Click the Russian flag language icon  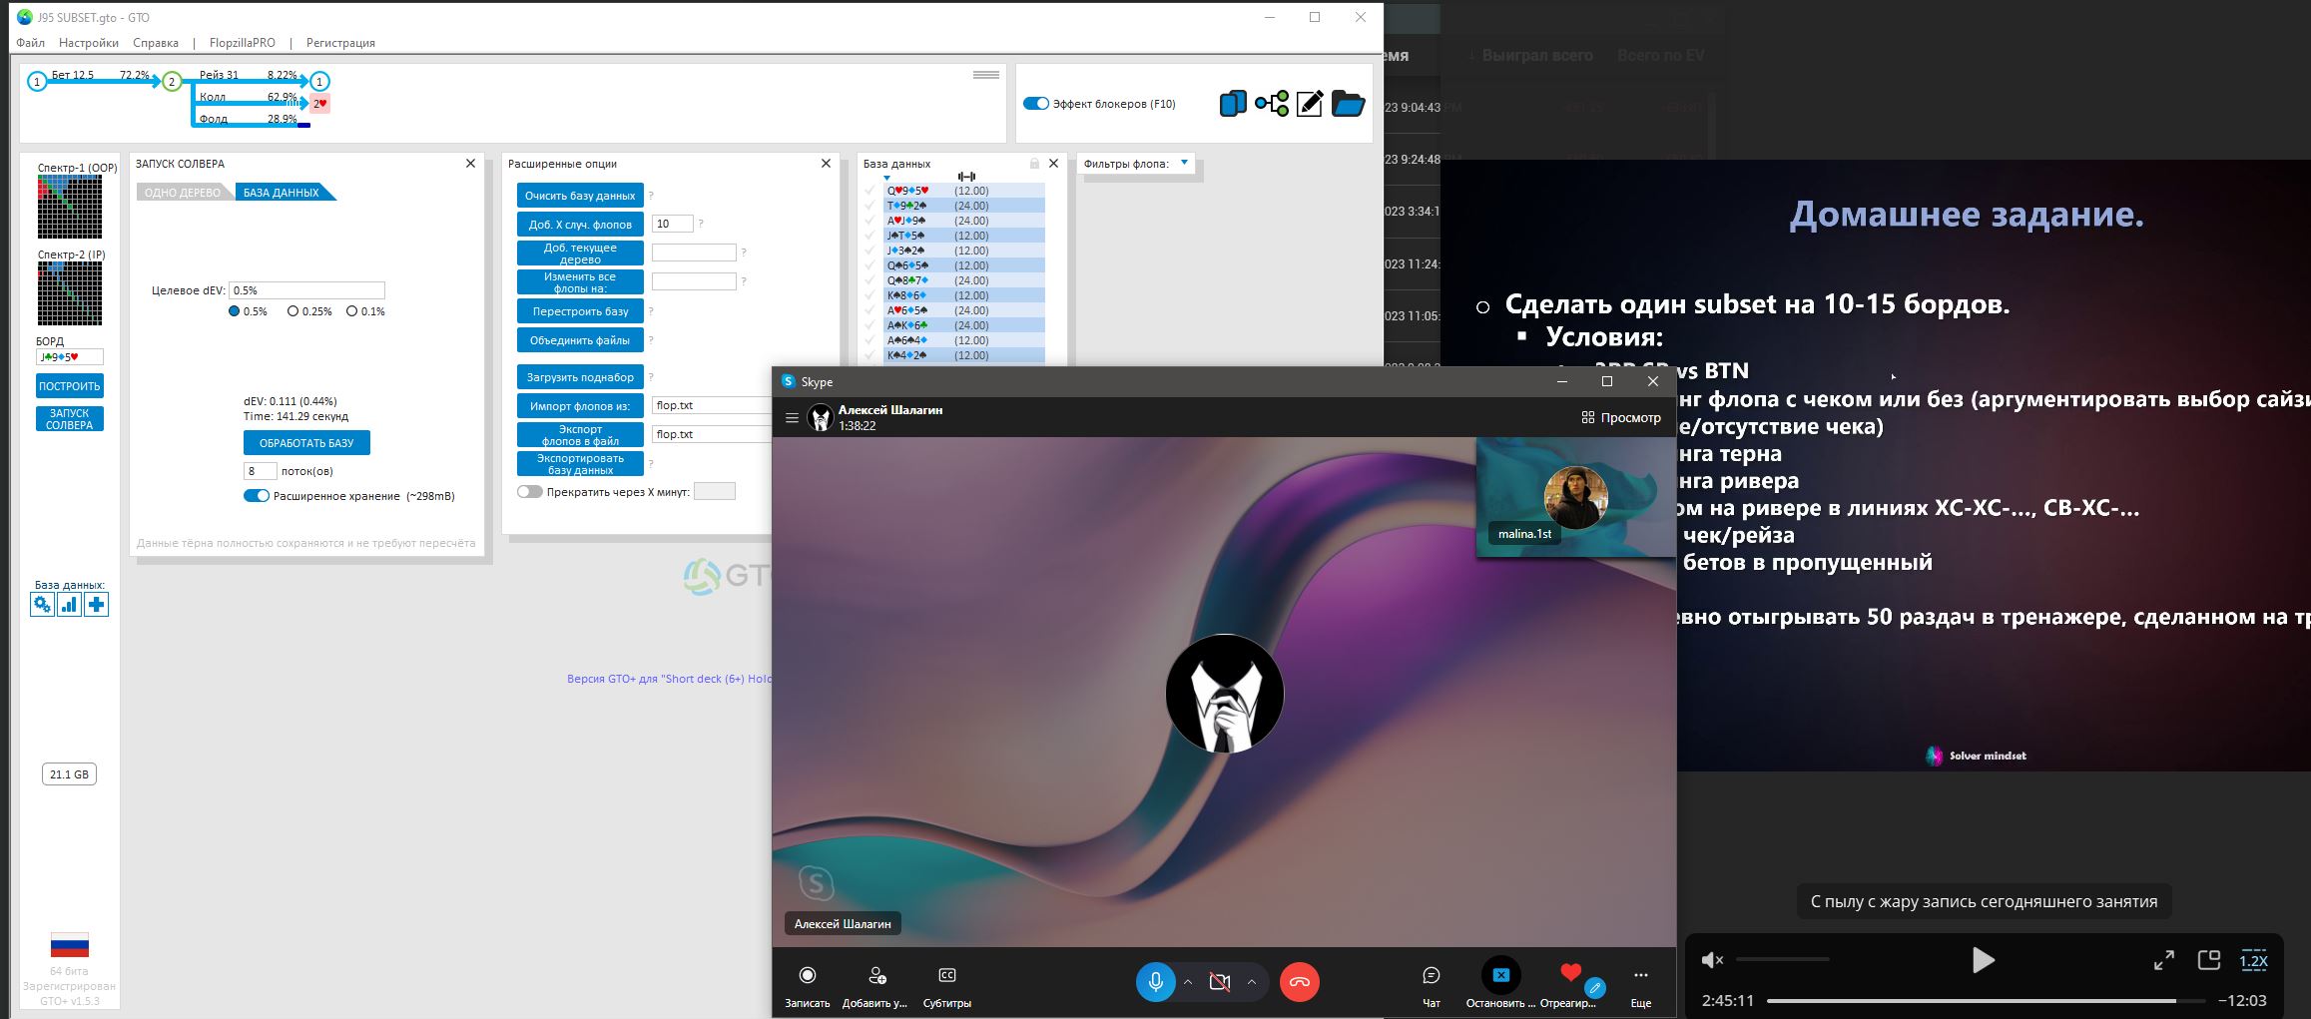click(x=70, y=945)
